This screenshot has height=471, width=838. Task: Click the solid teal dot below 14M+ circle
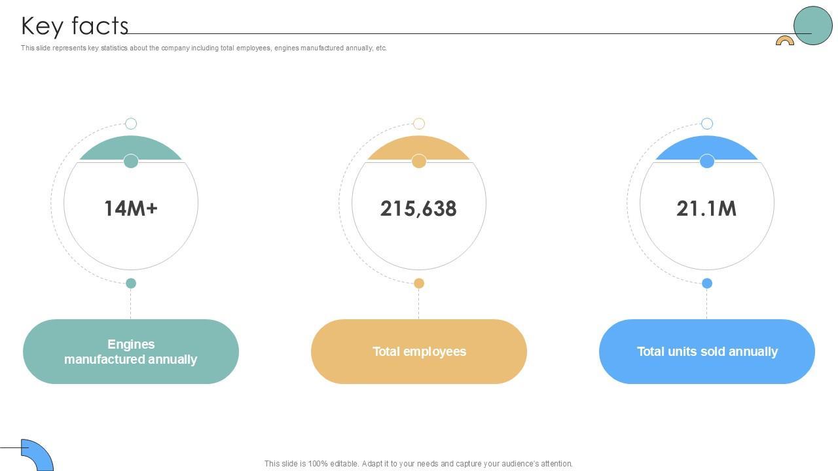(131, 283)
